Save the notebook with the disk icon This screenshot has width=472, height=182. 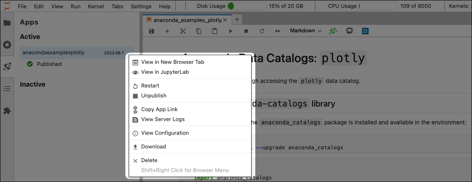(152, 31)
